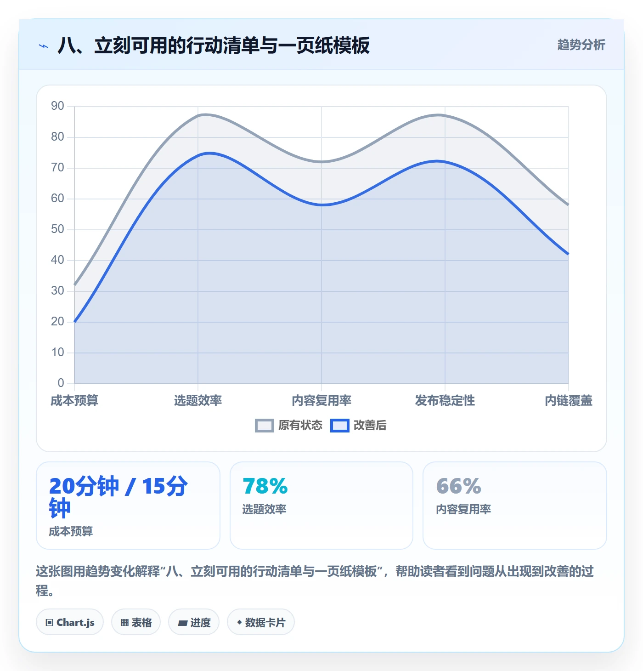The image size is (643, 671).
Task: Click the section heading 八、立刻可用的行动清单与一页纸模板
Action: coord(214,45)
